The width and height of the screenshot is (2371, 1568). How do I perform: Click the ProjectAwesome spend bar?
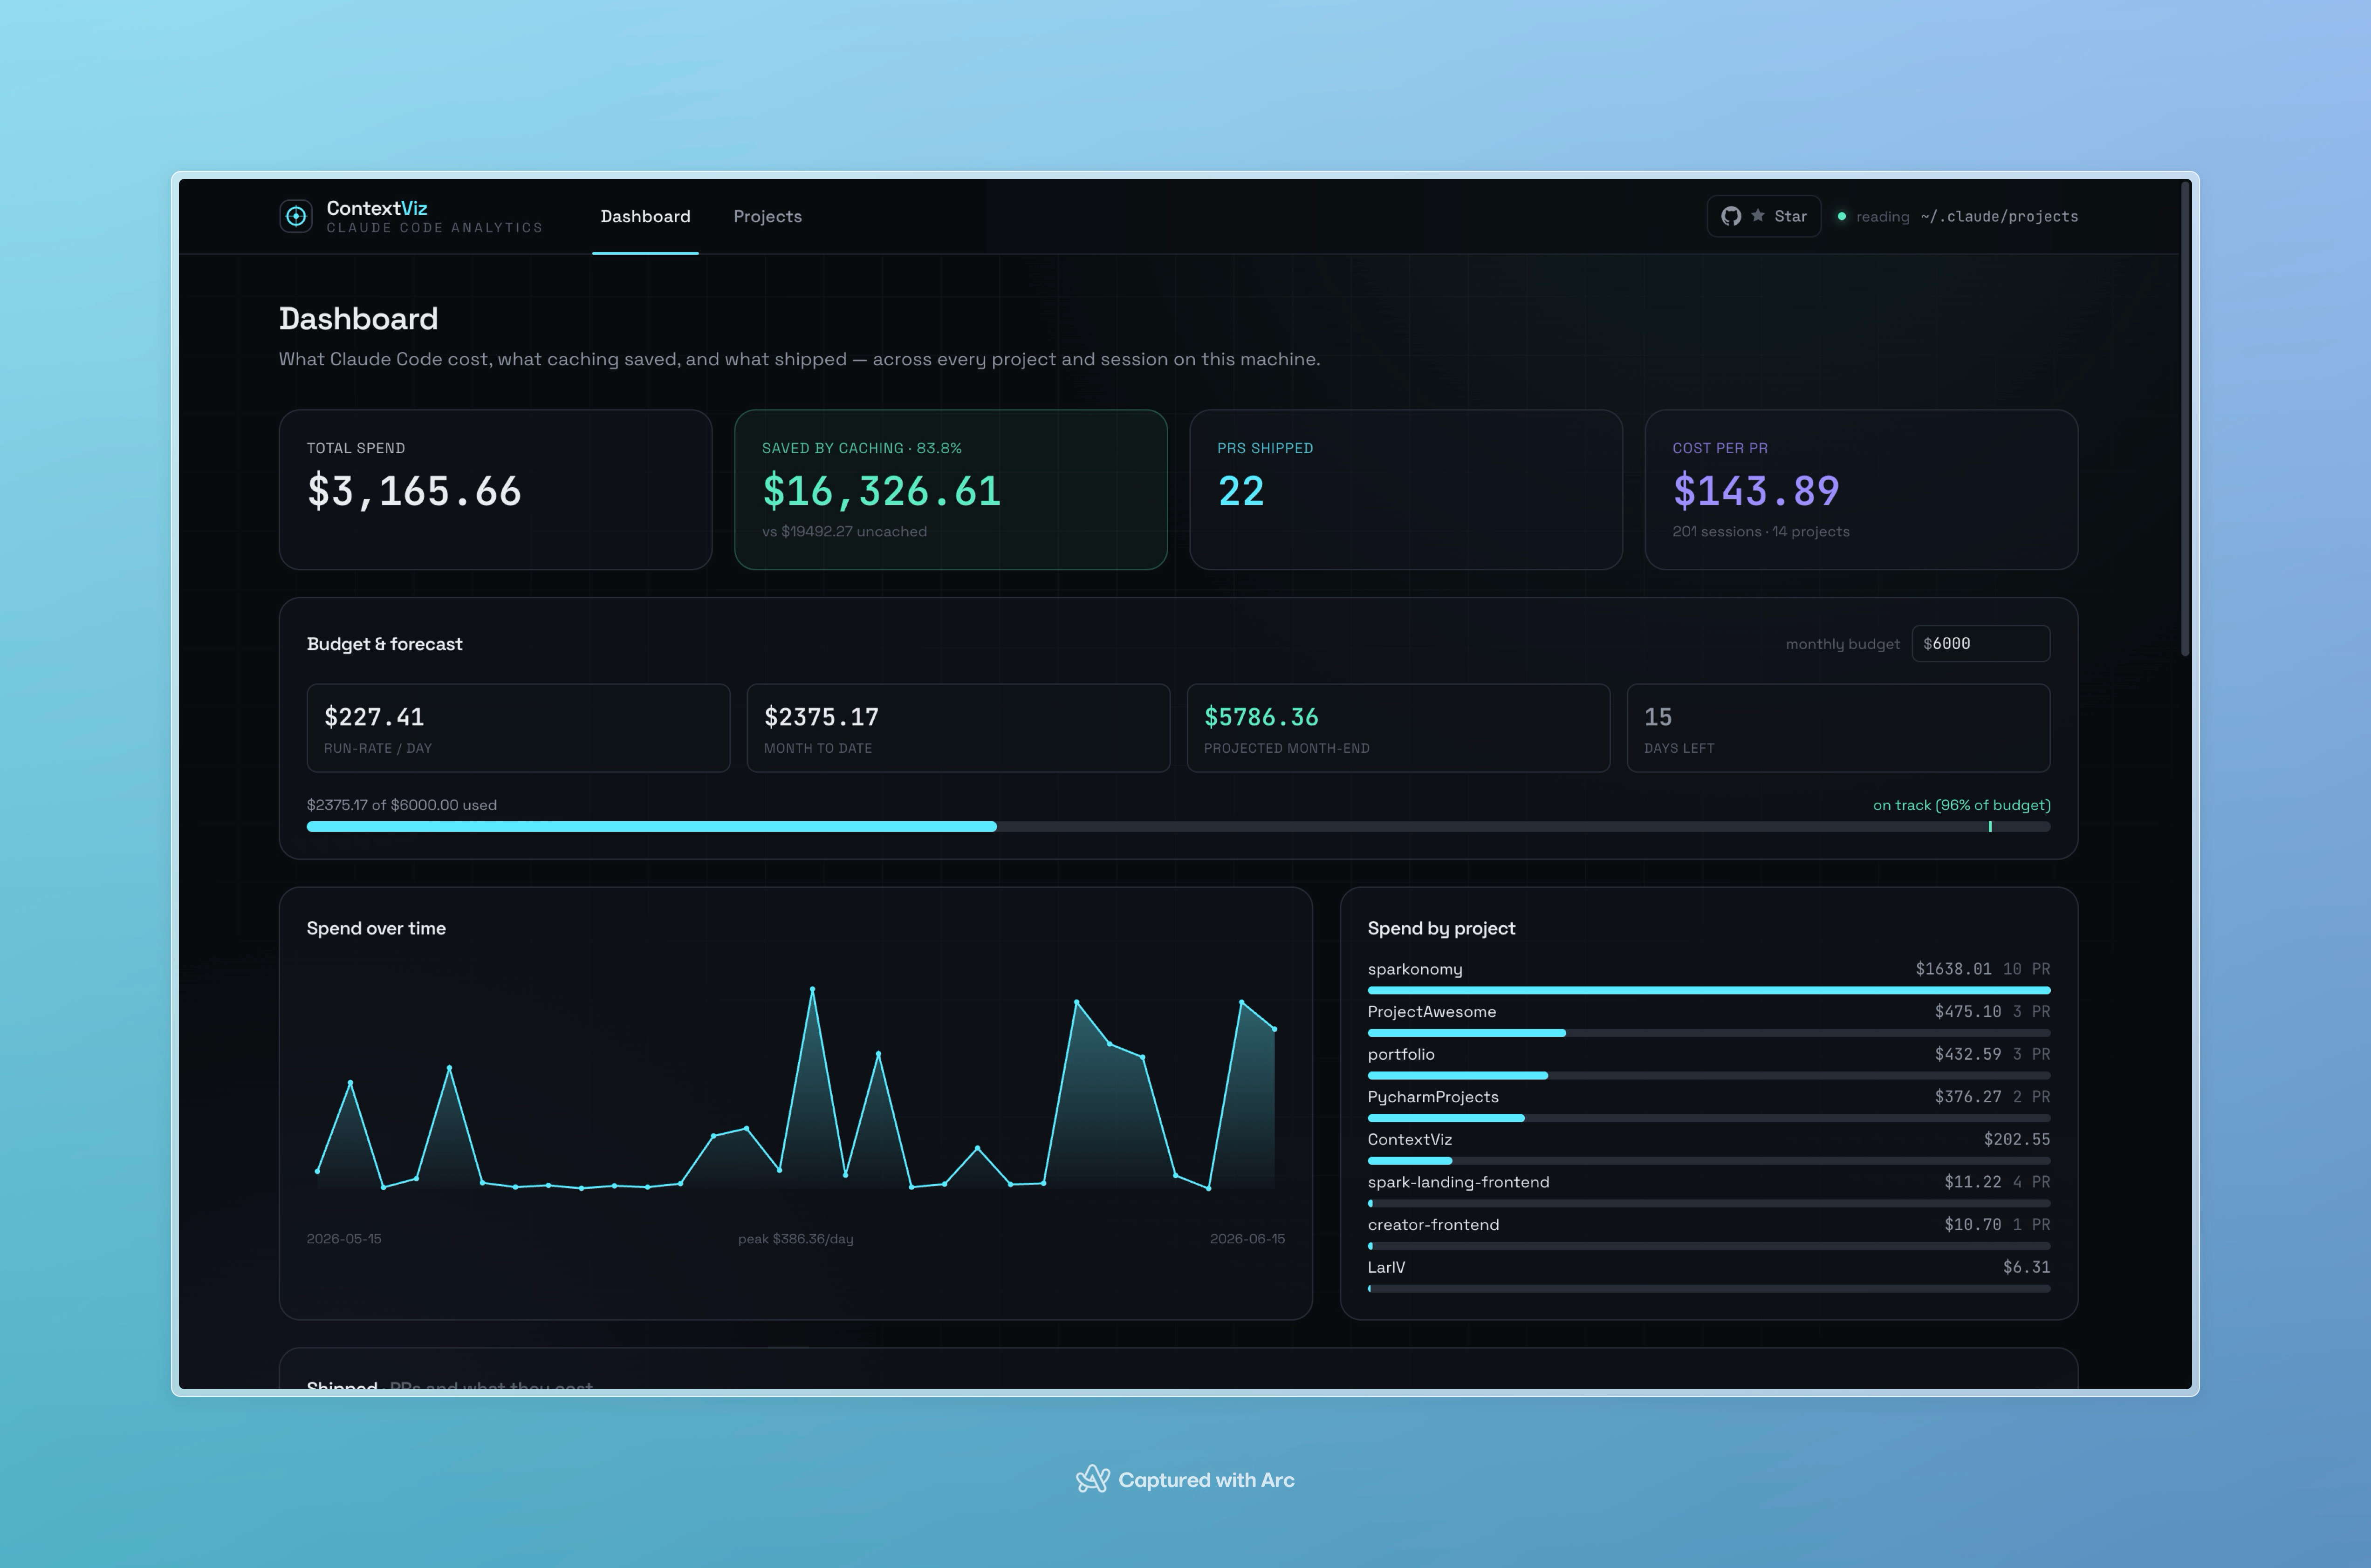(x=1709, y=1033)
